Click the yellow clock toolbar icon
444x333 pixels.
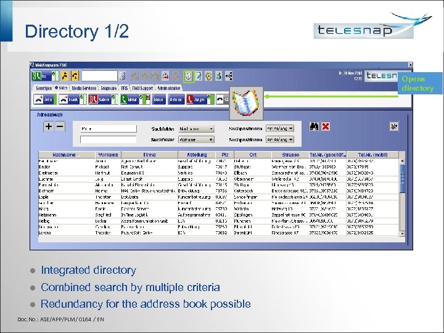point(208,76)
